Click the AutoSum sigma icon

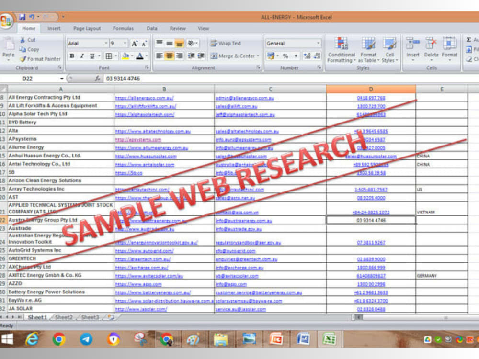tap(468, 40)
